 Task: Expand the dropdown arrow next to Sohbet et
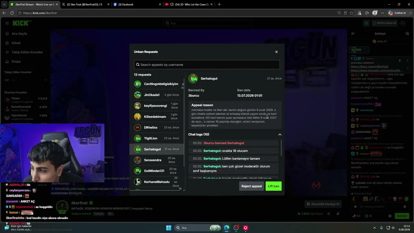coord(410,13)
